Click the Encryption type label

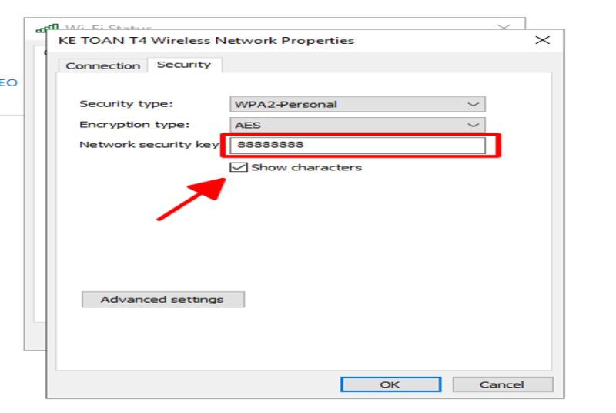coord(134,125)
